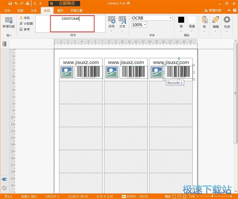238x199 pixels.
Task: Click the data source plug icon
Action: (4, 179)
